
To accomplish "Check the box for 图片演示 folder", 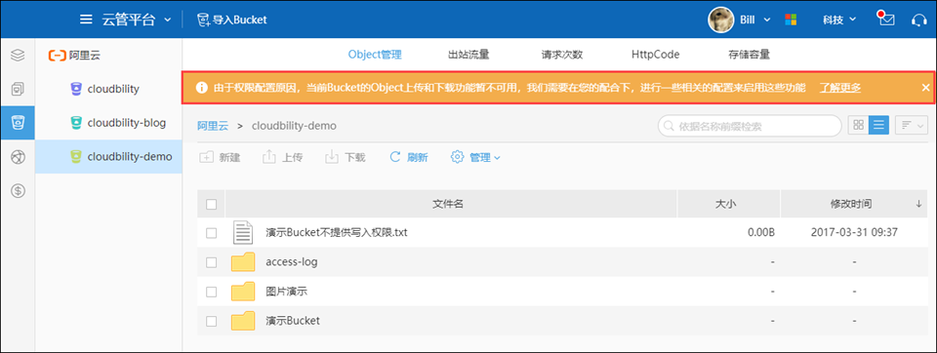I will tap(211, 292).
